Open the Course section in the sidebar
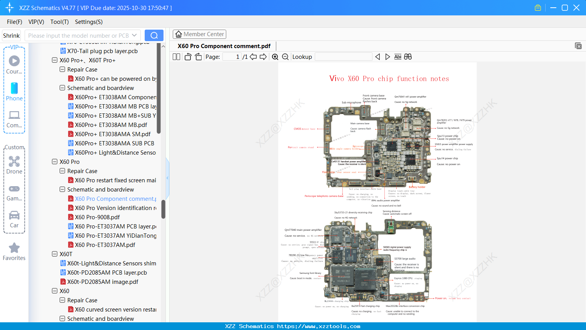The image size is (586, 330). (14, 65)
